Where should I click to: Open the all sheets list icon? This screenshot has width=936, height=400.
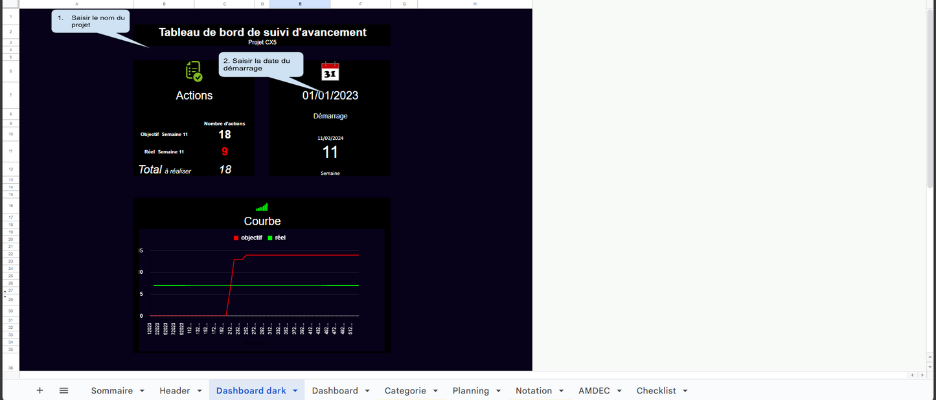click(x=63, y=390)
